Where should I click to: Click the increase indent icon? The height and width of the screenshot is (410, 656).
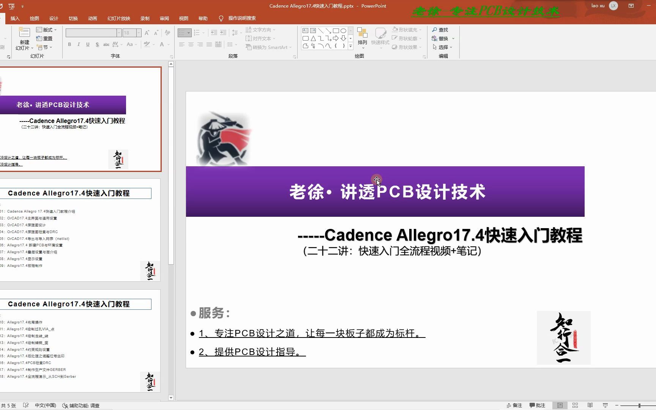tap(223, 33)
